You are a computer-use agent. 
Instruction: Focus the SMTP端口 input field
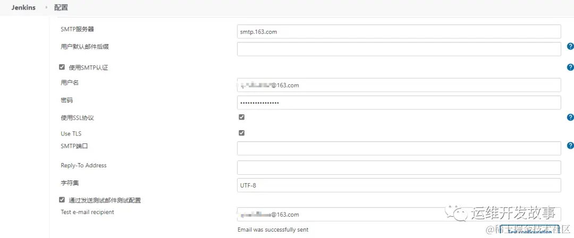(x=399, y=148)
